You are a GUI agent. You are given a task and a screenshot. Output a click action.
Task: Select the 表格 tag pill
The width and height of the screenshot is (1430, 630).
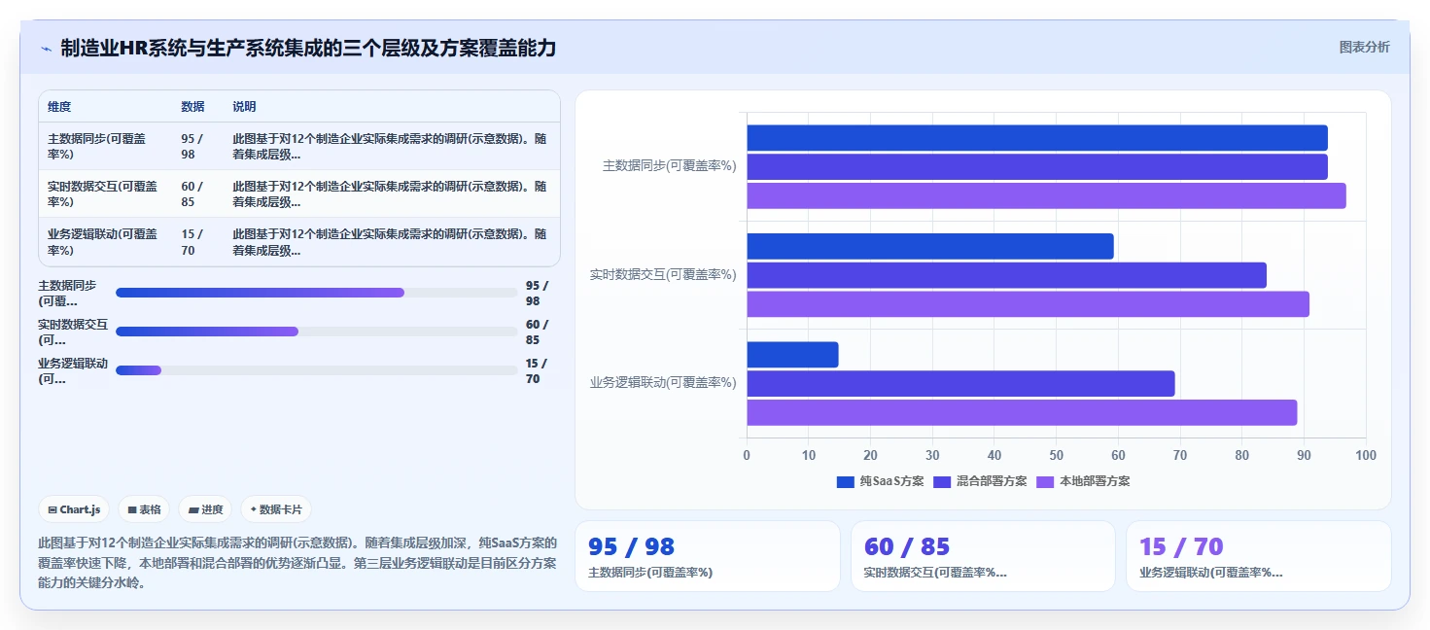tap(144, 509)
